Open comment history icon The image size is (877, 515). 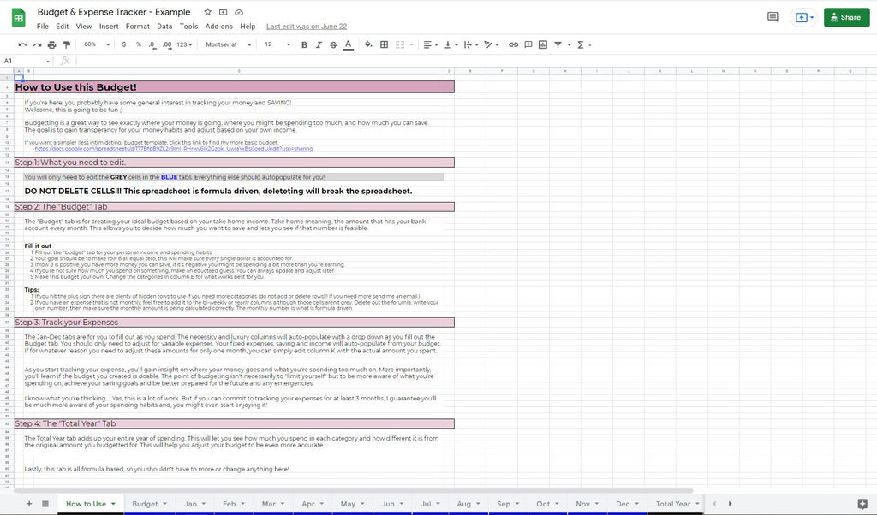click(x=773, y=17)
